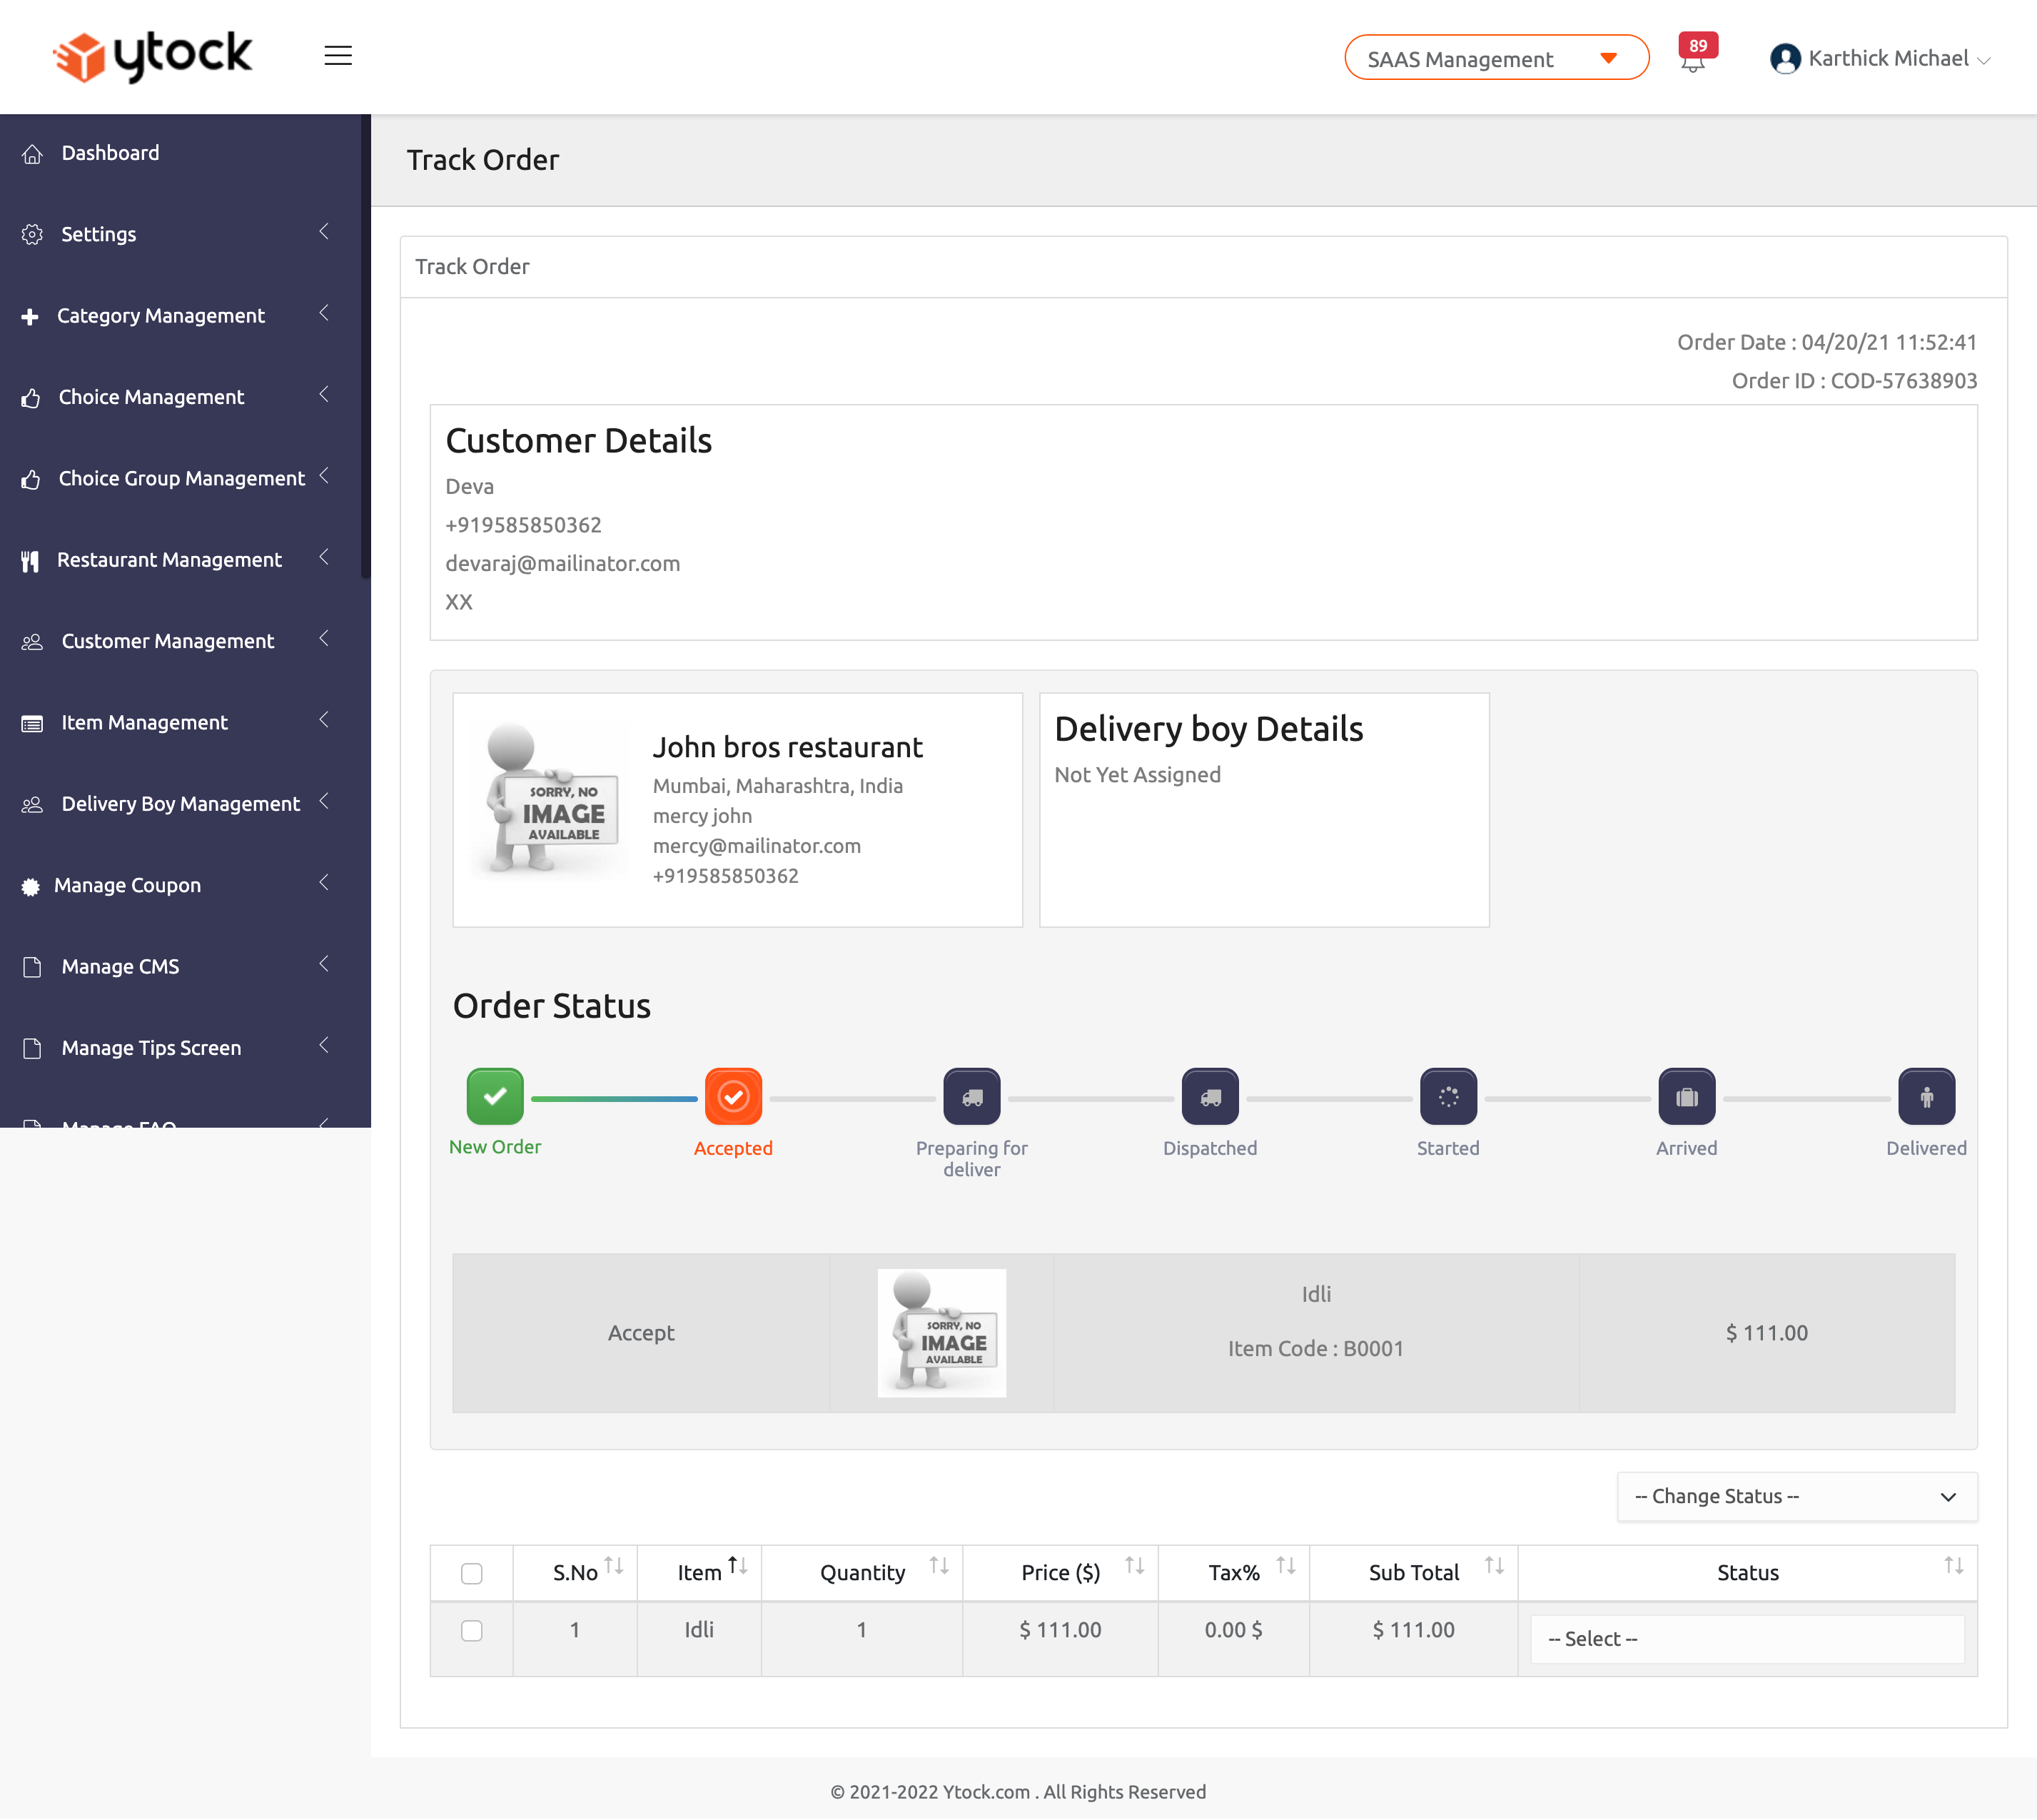Screen dimensions: 2037x1820
Task: Click the Preparing for deliver truck icon
Action: [x=972, y=1097]
